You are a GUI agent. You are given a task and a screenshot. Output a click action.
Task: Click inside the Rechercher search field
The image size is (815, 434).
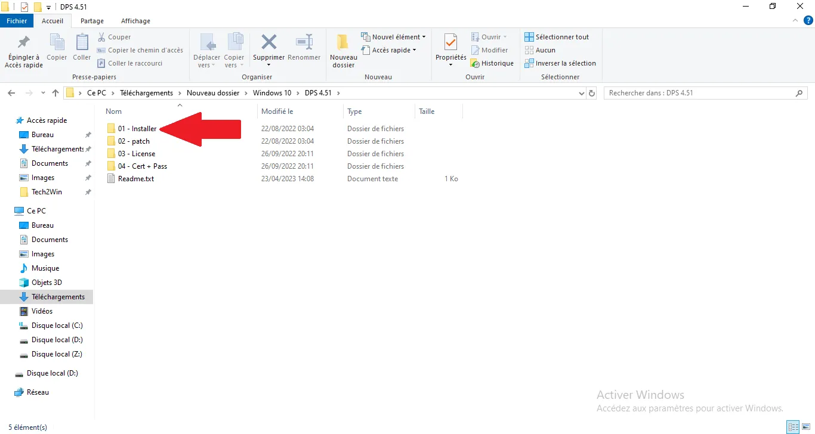[x=686, y=92]
